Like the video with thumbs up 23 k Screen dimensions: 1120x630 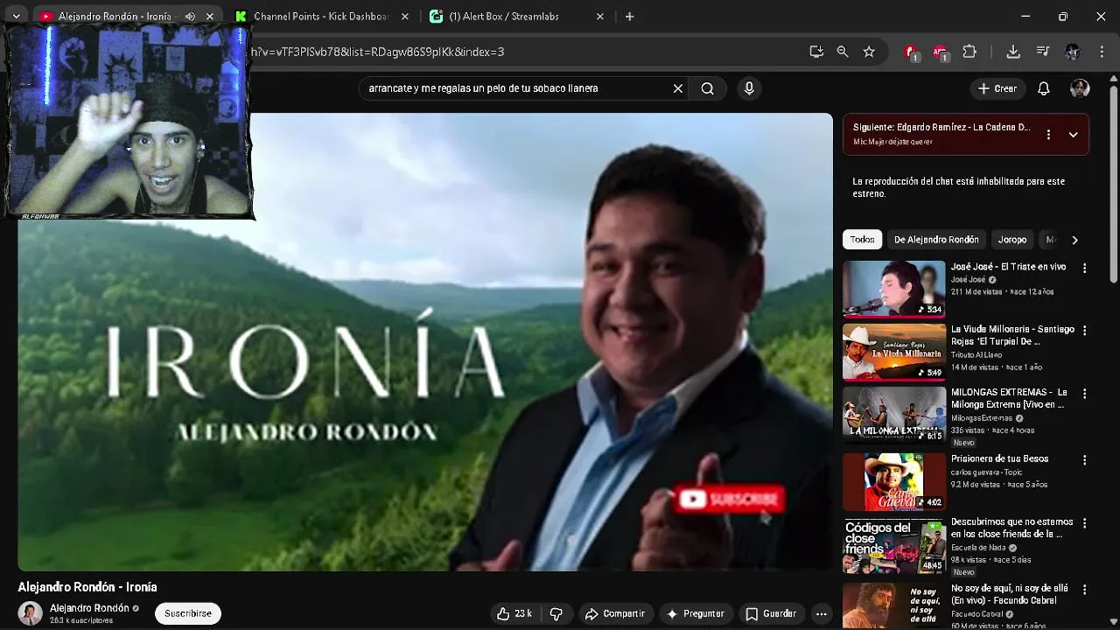(x=514, y=614)
